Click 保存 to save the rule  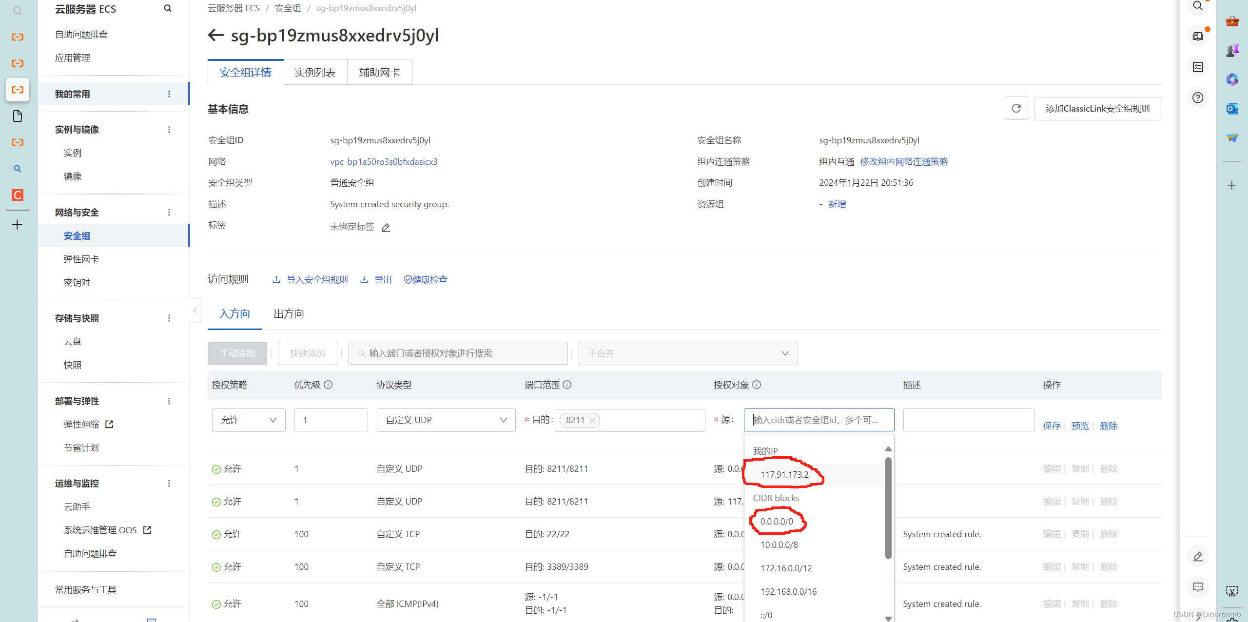(1052, 426)
